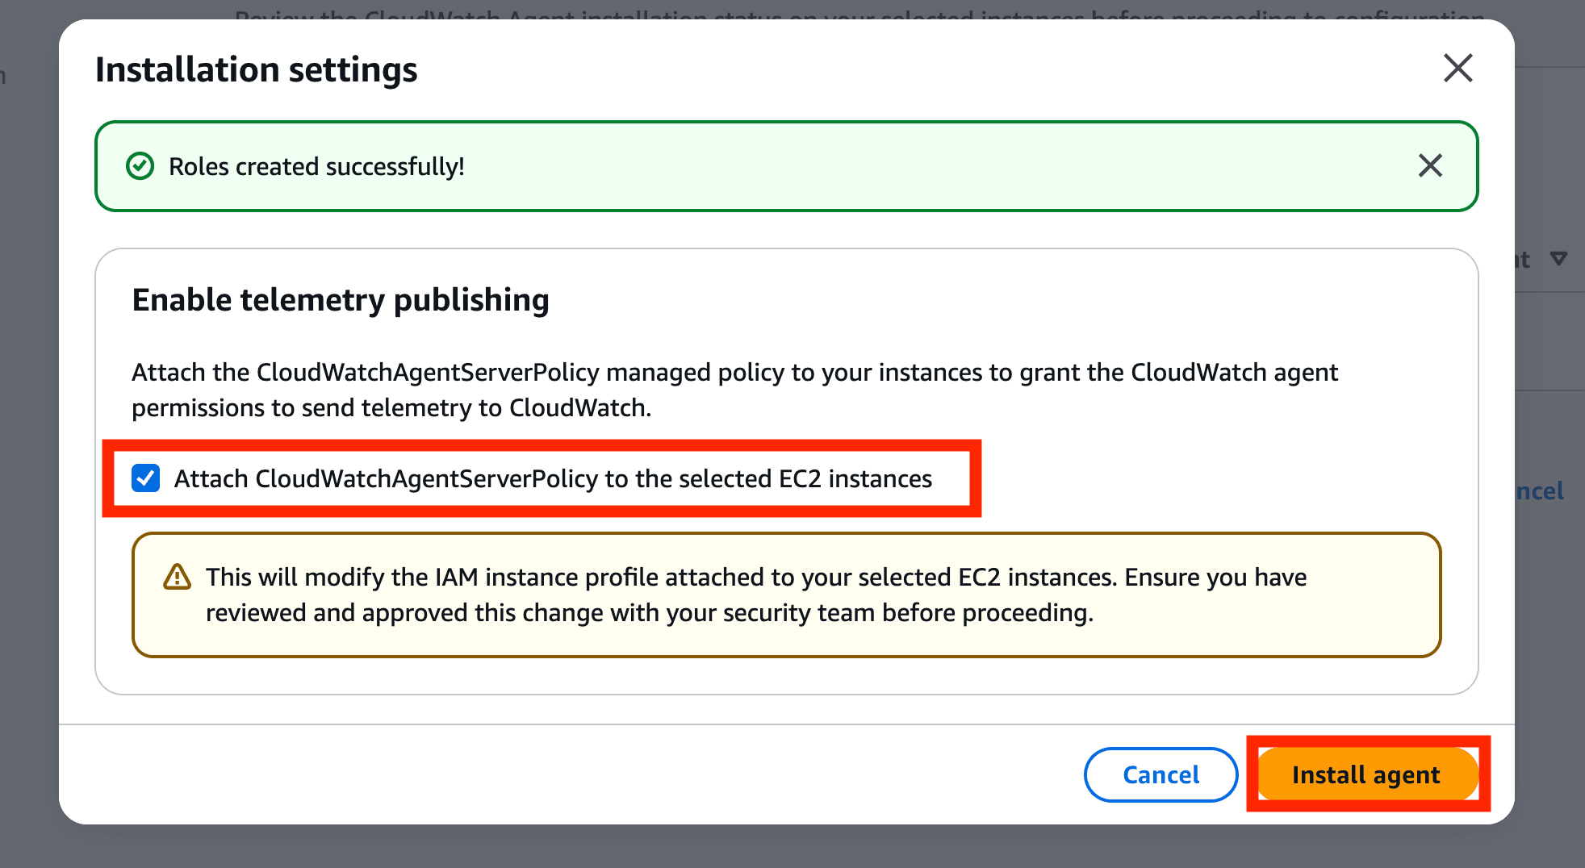Click the dimmed overlay below the dialog
The height and width of the screenshot is (868, 1585).
791,847
